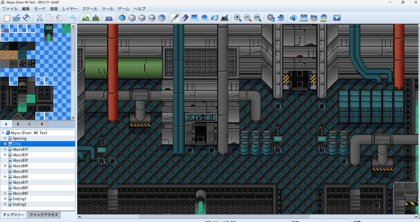
Task: Select the Layer 3 icon
Action: 152,18
